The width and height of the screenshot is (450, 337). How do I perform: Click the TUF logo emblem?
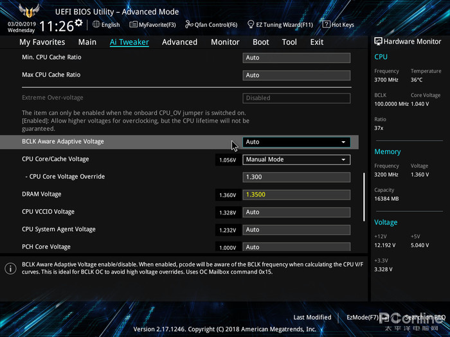point(29,12)
